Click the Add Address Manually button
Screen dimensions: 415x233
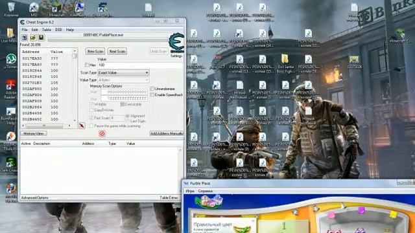(167, 133)
